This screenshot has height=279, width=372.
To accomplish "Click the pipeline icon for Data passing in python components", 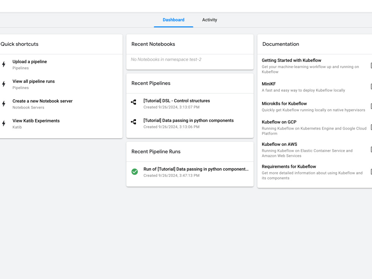I will (134, 122).
